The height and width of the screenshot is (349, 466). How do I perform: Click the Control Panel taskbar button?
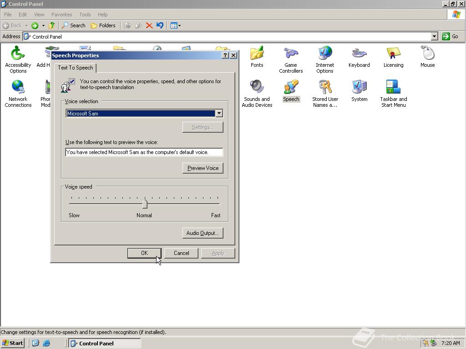105,344
